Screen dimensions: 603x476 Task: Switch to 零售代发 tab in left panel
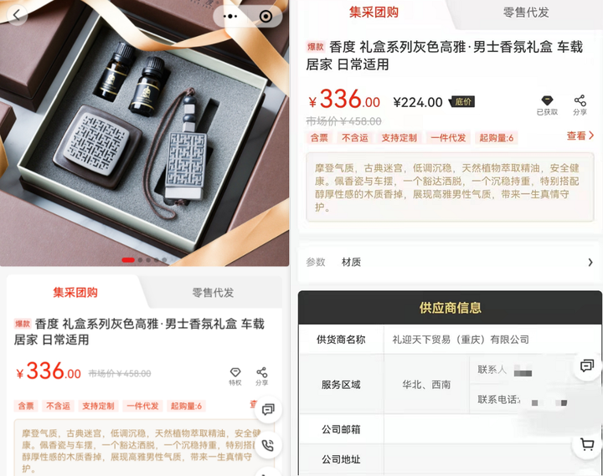(x=213, y=293)
